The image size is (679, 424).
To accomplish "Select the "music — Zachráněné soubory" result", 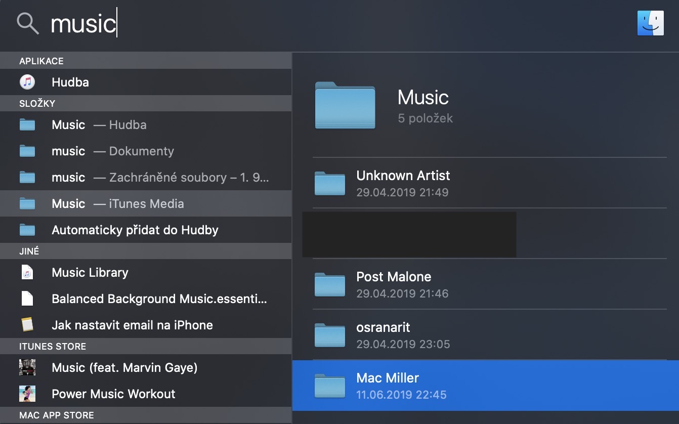I will (x=146, y=177).
